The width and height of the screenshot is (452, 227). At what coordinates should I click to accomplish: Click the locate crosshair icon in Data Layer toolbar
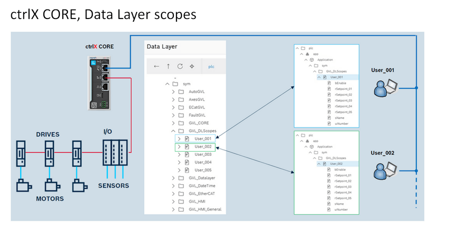192,66
